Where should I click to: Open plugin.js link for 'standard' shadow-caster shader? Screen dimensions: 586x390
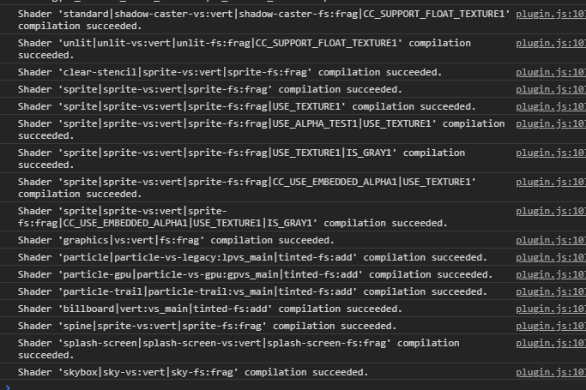pos(550,15)
